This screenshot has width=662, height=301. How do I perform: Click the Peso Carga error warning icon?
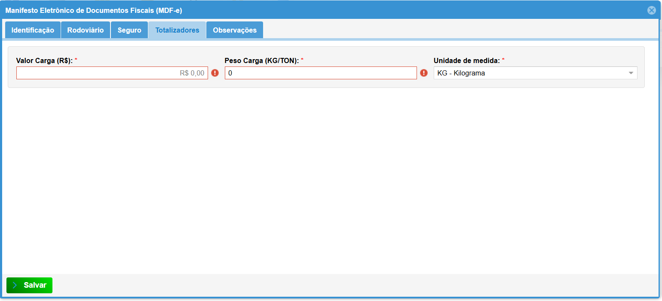424,73
